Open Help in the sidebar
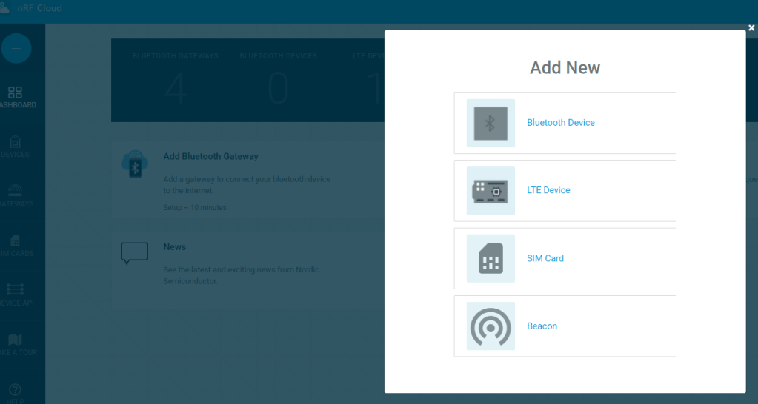Viewport: 758px width, 404px height. pos(16,391)
